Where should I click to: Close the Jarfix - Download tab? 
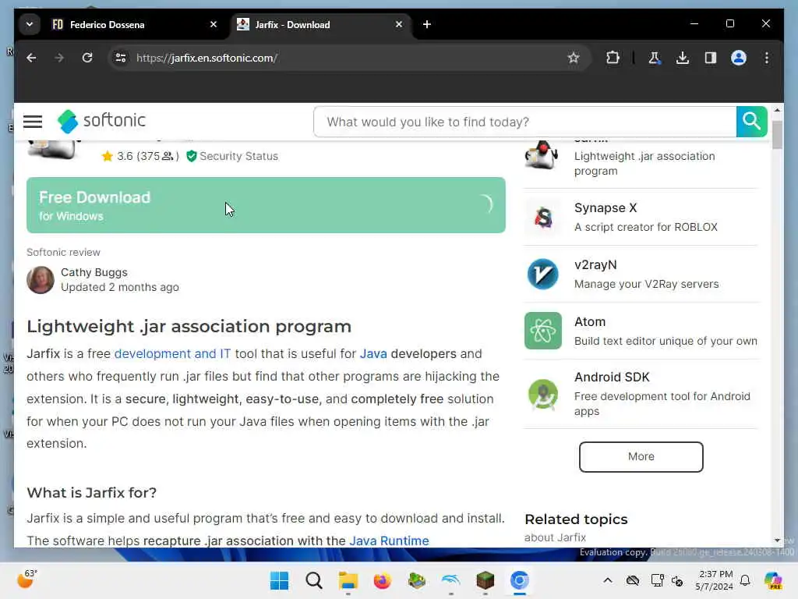(399, 24)
